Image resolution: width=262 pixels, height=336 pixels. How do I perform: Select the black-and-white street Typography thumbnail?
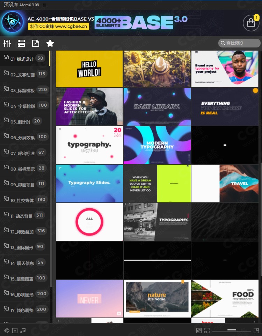tap(157, 222)
